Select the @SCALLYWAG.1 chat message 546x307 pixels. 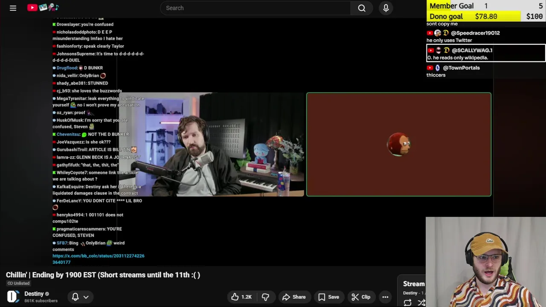point(486,53)
